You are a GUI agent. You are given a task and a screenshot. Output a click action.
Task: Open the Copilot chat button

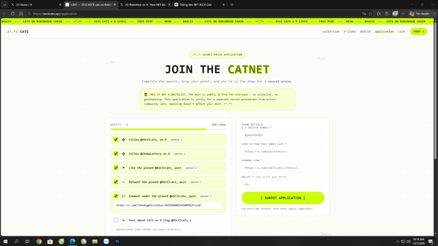pyautogui.click(x=419, y=13)
